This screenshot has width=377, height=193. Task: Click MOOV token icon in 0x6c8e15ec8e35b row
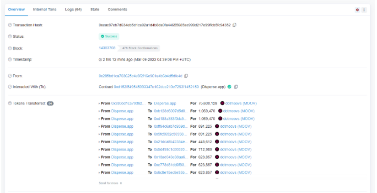(x=217, y=172)
